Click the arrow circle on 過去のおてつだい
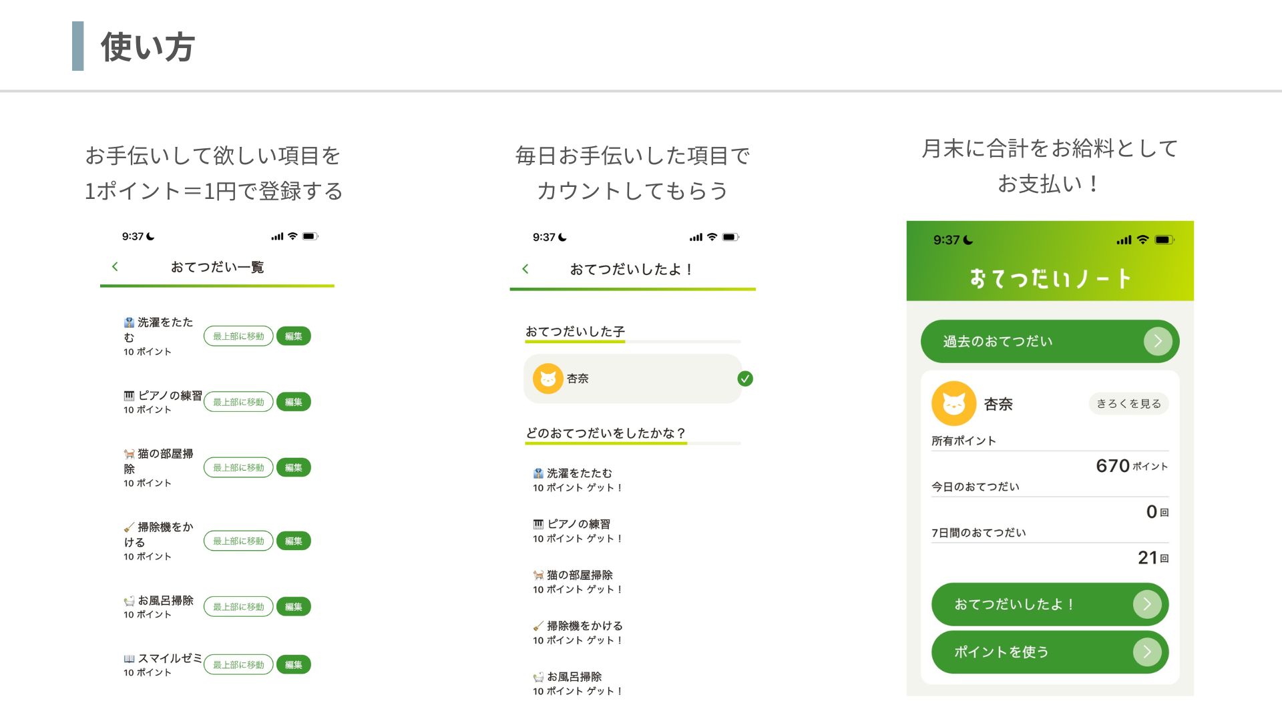Viewport: 1282px width, 721px height. [x=1158, y=341]
